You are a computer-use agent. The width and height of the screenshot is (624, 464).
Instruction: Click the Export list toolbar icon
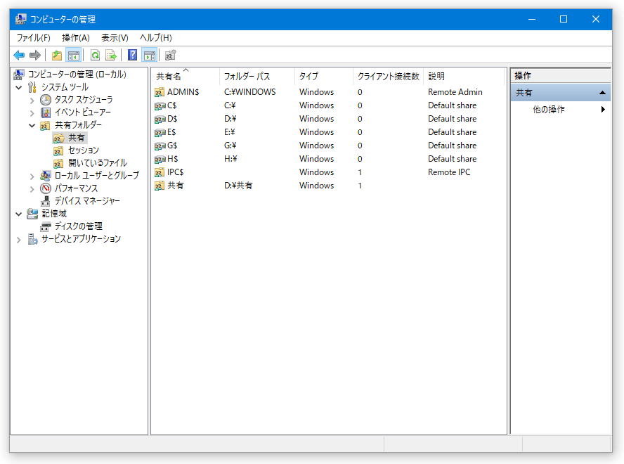(111, 55)
